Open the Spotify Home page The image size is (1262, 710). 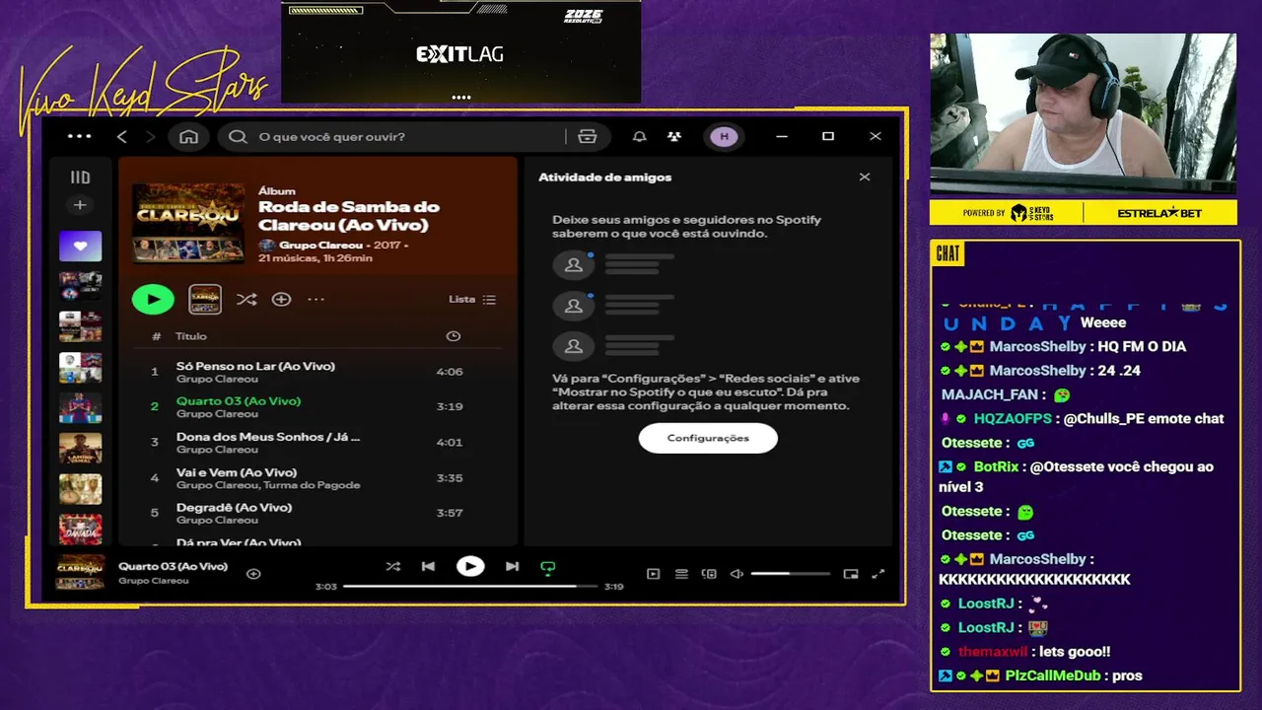click(x=188, y=136)
